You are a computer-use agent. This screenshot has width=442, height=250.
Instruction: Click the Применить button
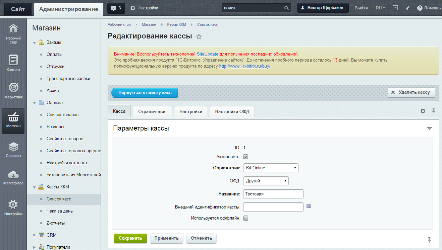pyautogui.click(x=167, y=238)
